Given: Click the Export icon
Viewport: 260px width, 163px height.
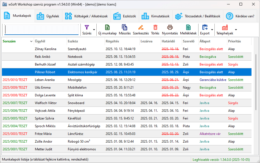Looking at the screenshot, I should pos(205,28).
